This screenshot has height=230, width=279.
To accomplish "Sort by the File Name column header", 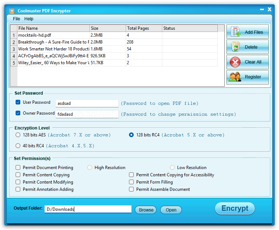I will point(53,28).
